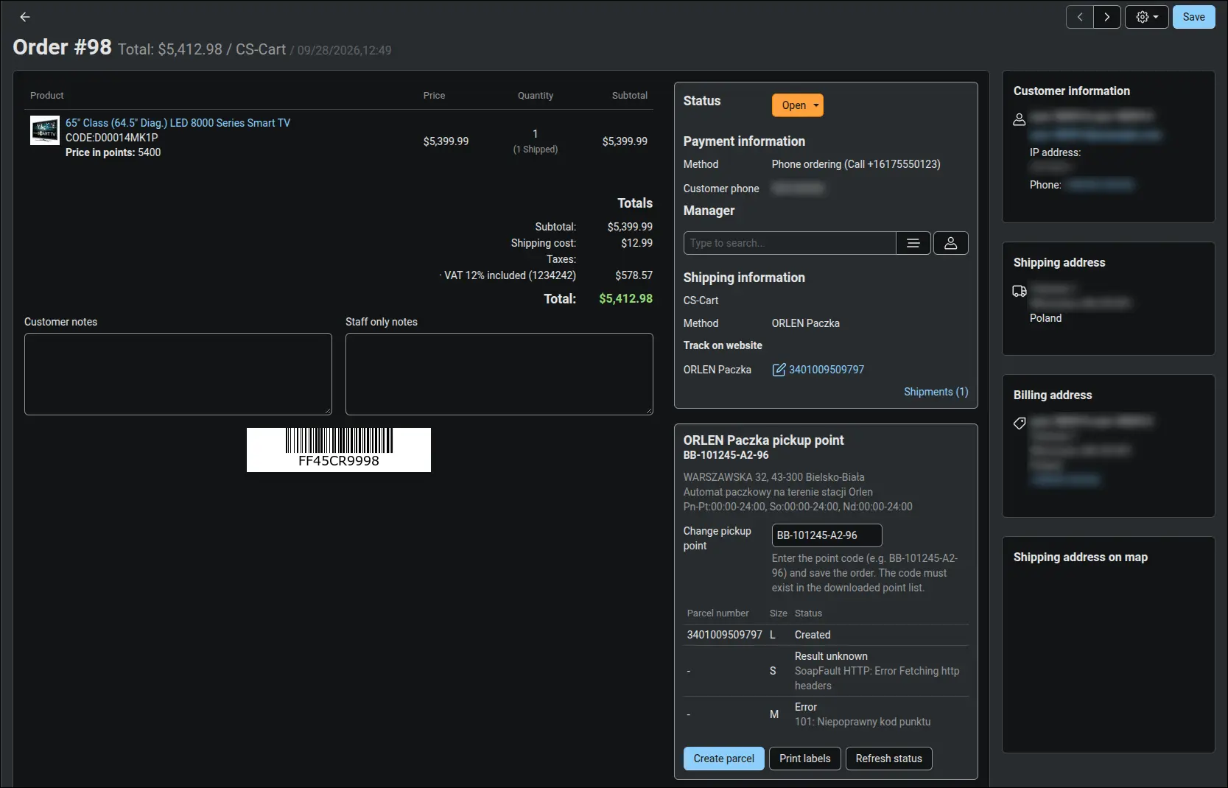The image size is (1228, 788).
Task: Open tracking number 3401009509797 link
Action: tap(827, 370)
